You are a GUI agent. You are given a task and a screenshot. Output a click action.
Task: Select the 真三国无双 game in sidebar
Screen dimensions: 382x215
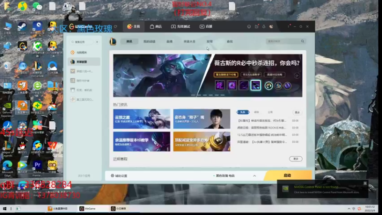point(85,99)
